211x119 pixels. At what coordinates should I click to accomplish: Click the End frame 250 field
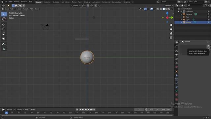(x=166, y=109)
